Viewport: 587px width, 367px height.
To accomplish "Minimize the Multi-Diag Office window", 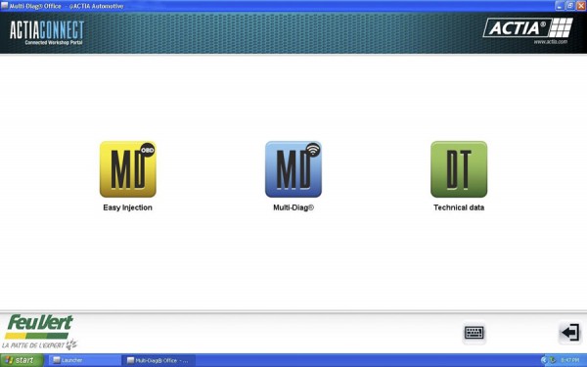I will tap(560, 6).
